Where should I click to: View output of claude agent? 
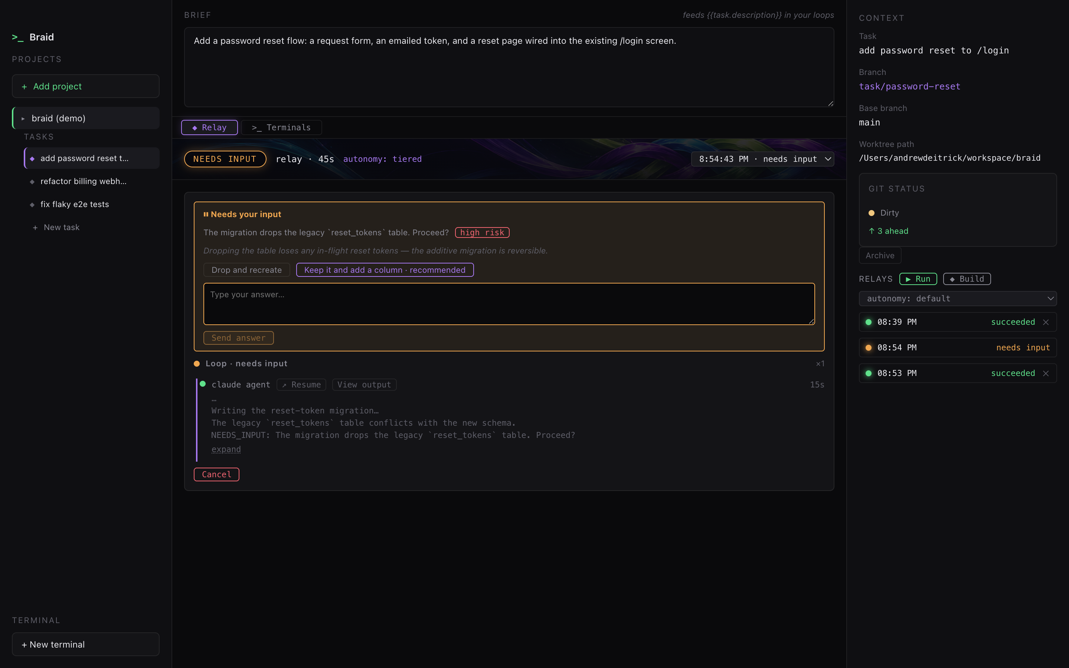pyautogui.click(x=364, y=385)
